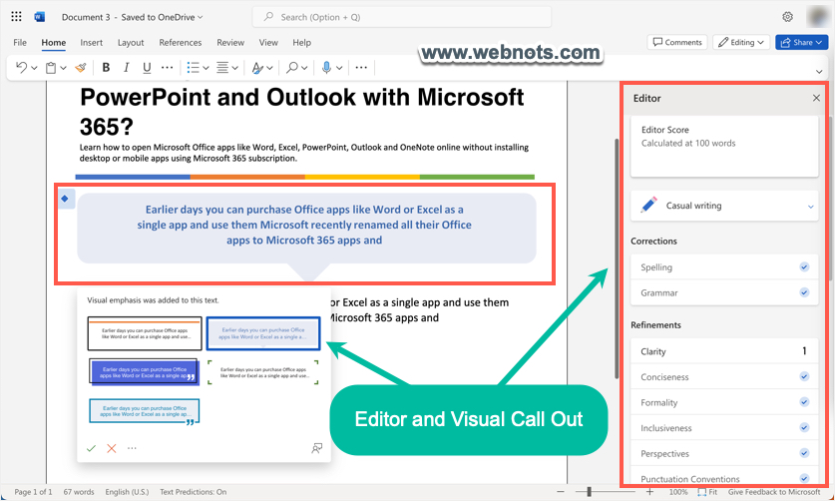Accept the visual emphasis with green checkmark
The height and width of the screenshot is (501, 835).
[x=91, y=449]
